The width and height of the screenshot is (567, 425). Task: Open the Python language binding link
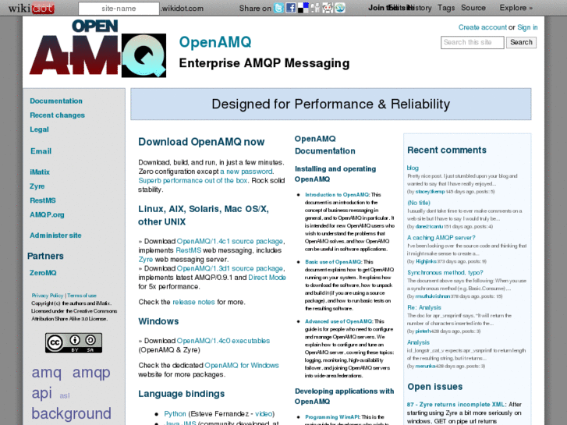[x=175, y=414]
